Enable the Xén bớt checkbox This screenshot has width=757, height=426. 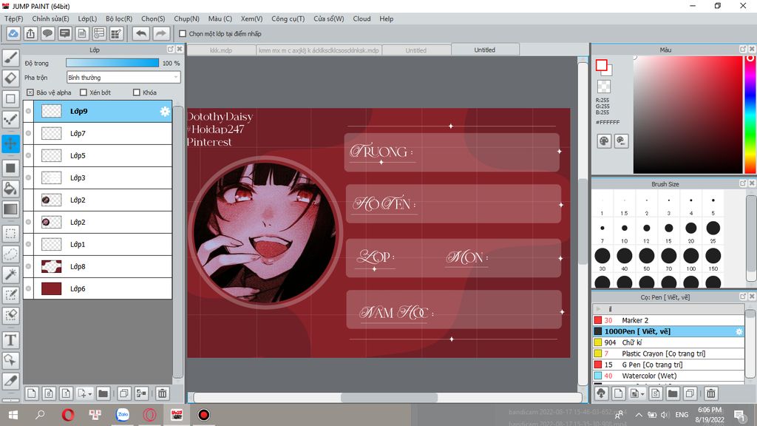coord(84,92)
